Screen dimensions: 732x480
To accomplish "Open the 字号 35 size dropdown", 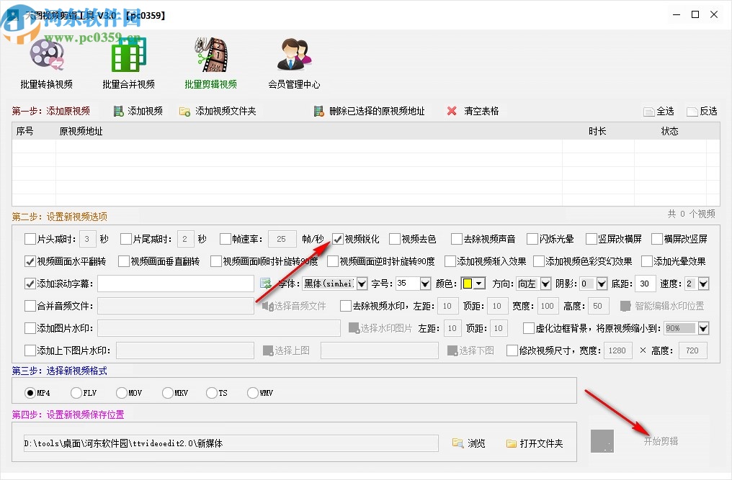I will pyautogui.click(x=425, y=283).
